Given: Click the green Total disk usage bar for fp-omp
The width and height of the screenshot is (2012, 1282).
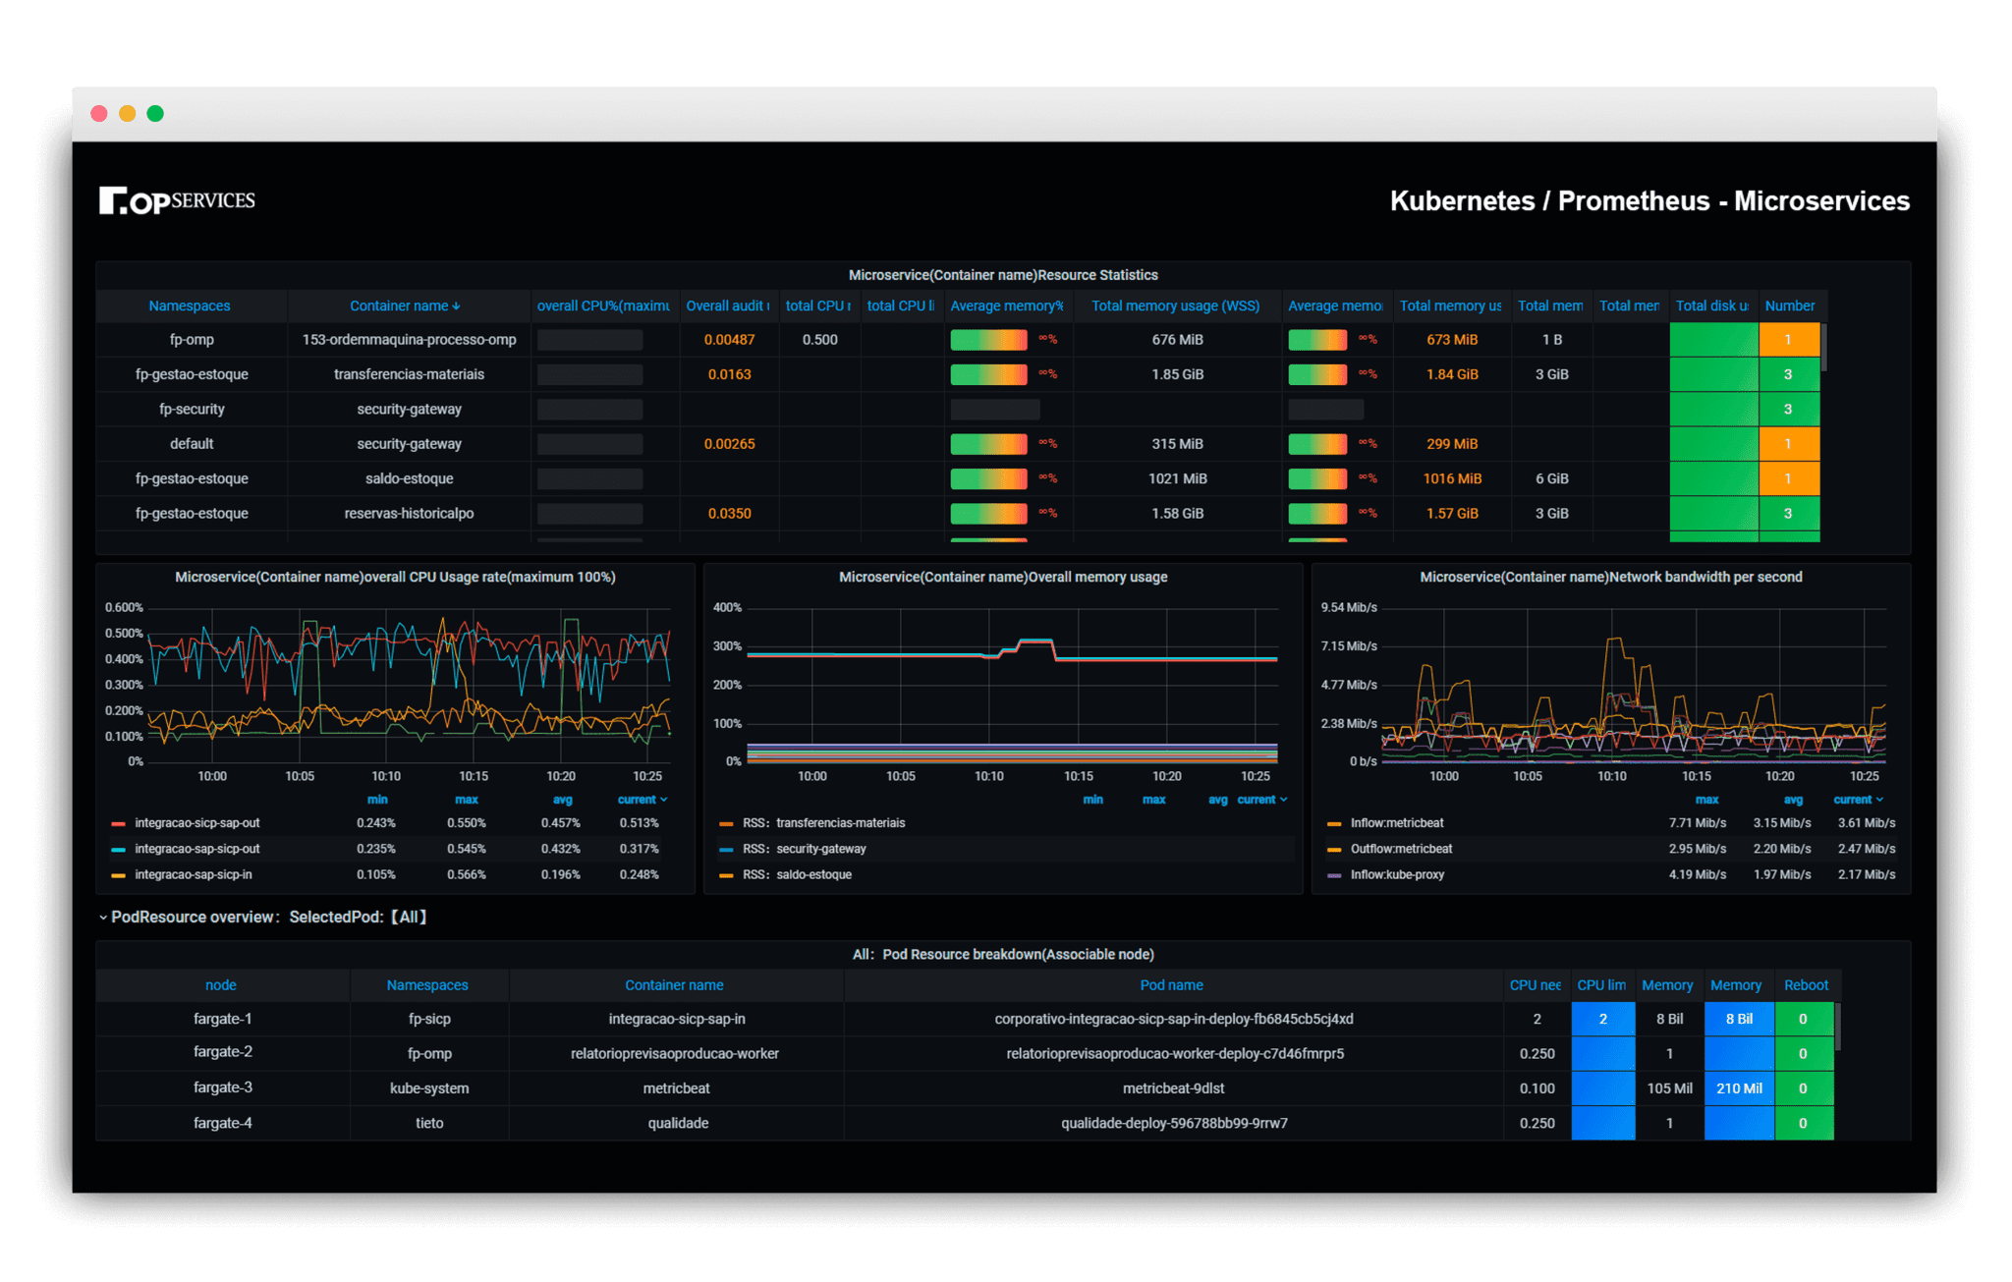Looking at the screenshot, I should tap(1712, 339).
